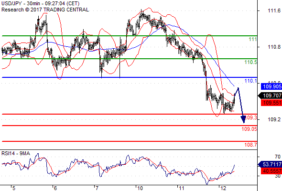Click the date 11 on the time axis
282x191 pixels.
point(182,188)
